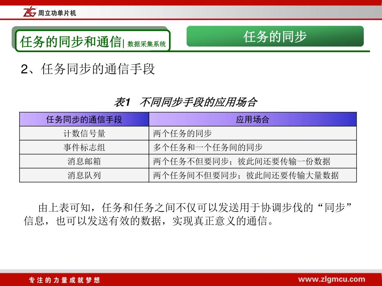Click cell 多个任务和一个任务间的同步
The width and height of the screenshot is (382, 286).
point(253,147)
